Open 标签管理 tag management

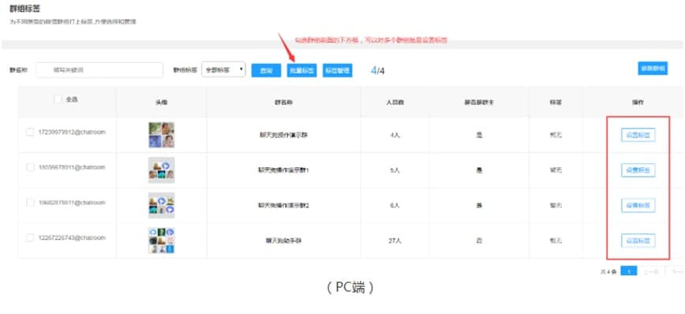pos(338,70)
